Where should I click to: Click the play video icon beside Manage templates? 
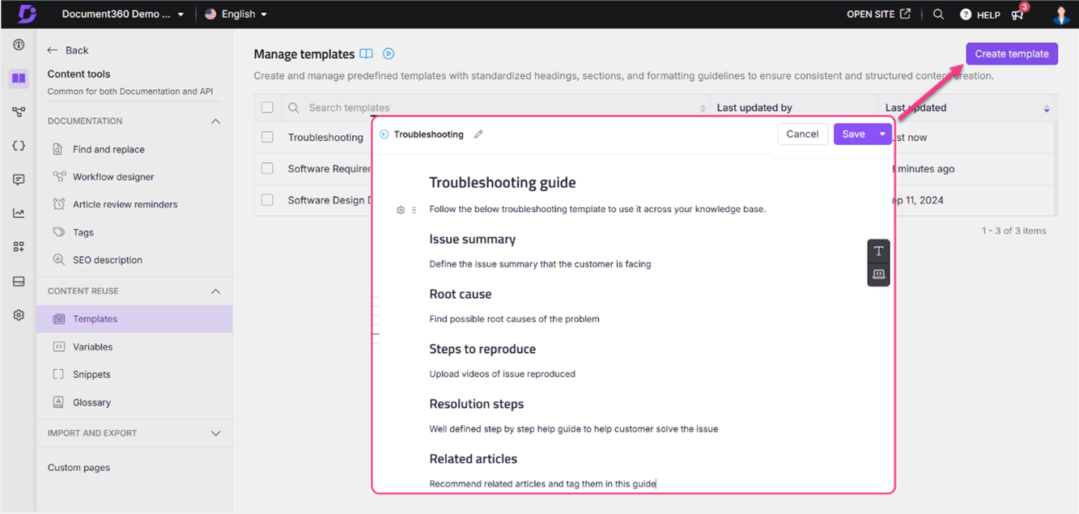tap(389, 54)
